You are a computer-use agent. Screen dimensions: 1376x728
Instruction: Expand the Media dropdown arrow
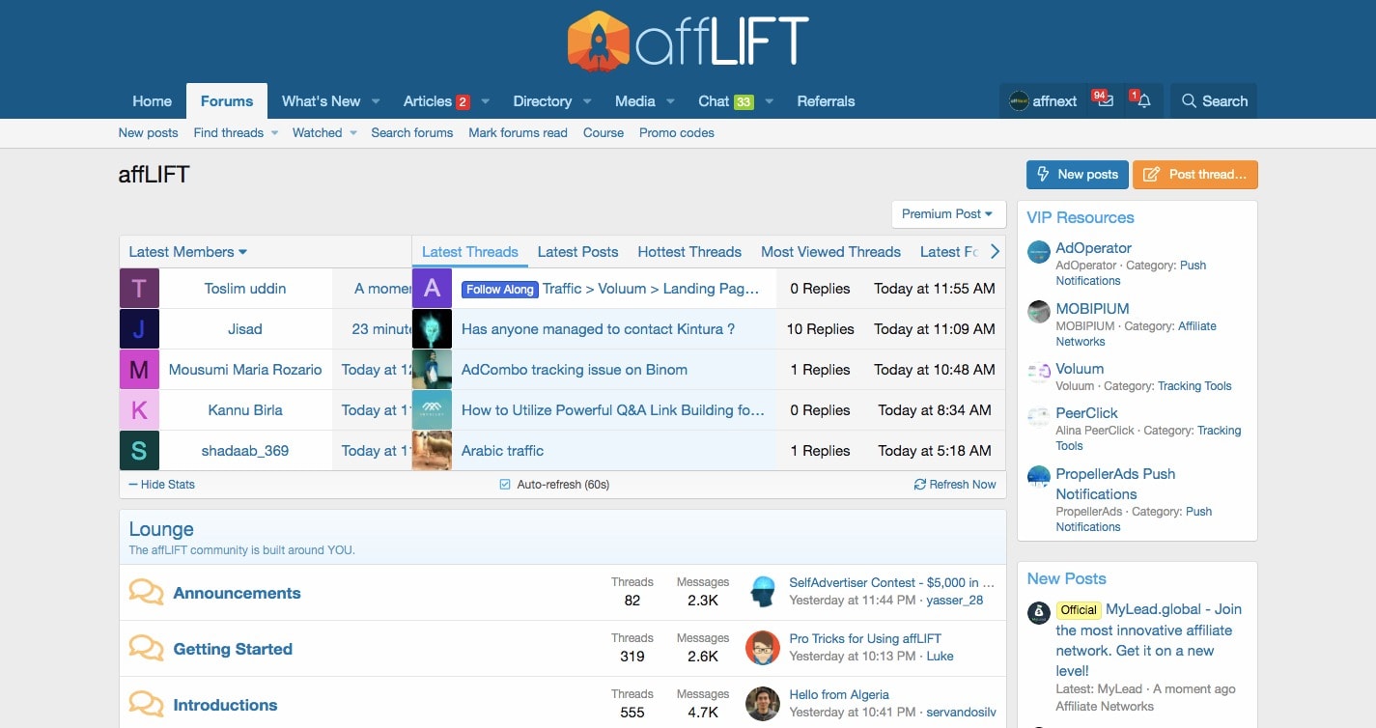[670, 101]
